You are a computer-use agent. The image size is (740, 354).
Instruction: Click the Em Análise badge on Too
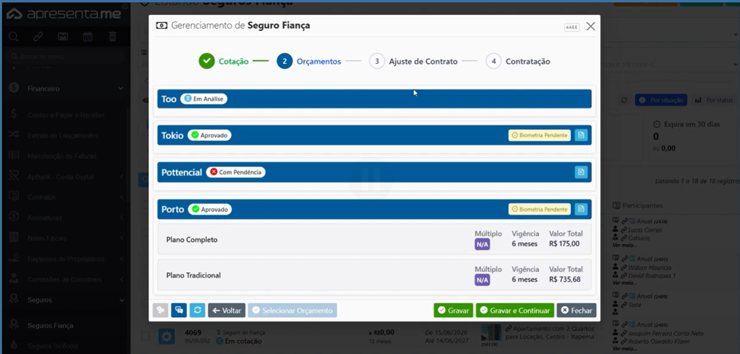click(x=204, y=99)
